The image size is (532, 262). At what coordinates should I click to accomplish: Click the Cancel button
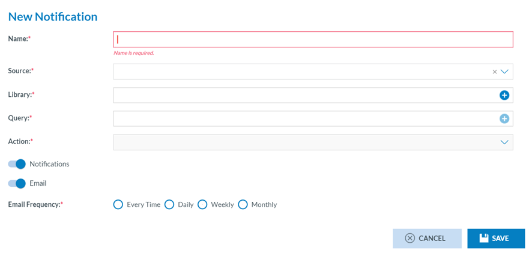(427, 239)
